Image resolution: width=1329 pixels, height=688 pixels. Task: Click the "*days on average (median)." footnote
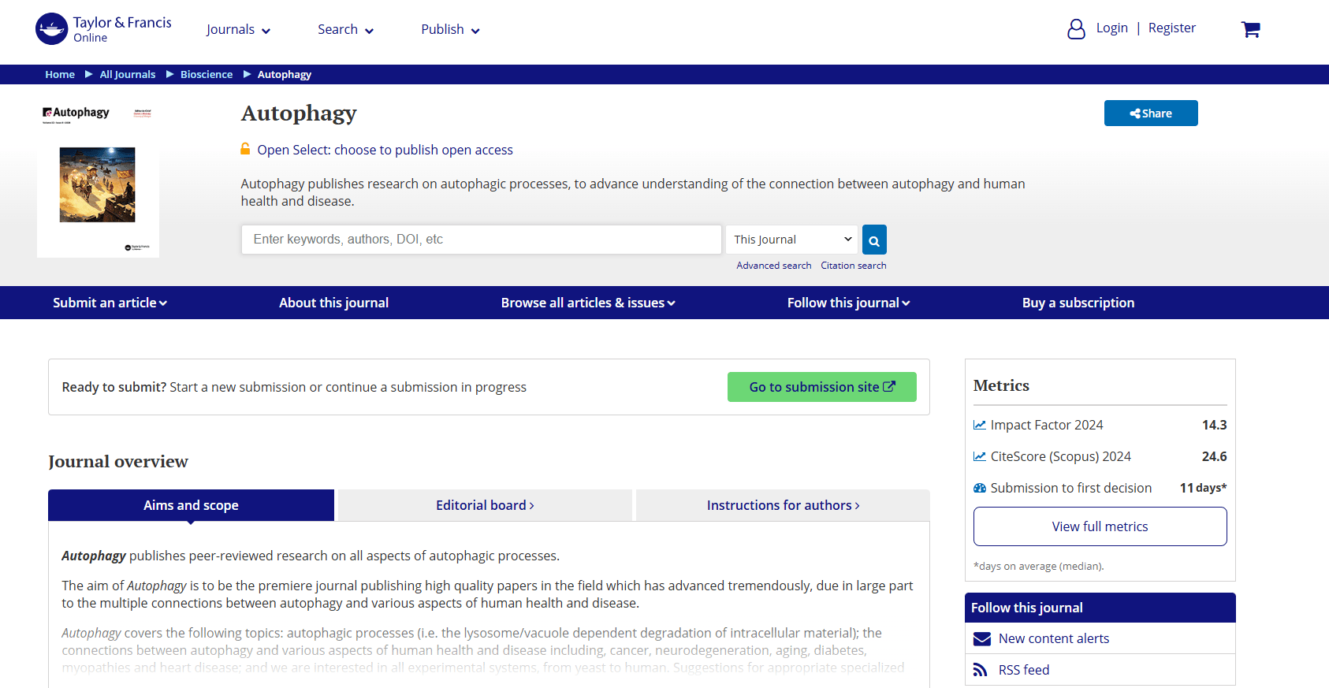pyautogui.click(x=1039, y=566)
